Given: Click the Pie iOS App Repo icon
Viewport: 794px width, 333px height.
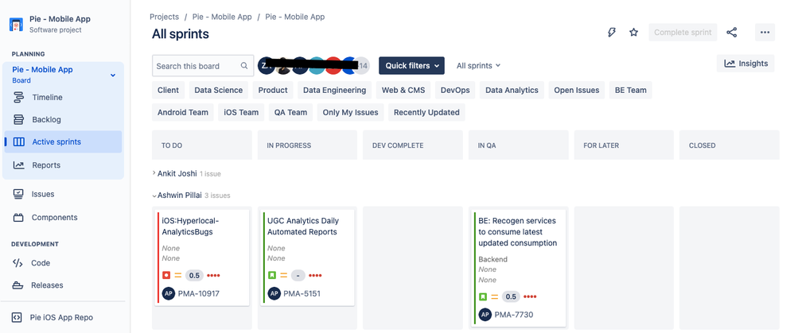Looking at the screenshot, I should (x=16, y=317).
